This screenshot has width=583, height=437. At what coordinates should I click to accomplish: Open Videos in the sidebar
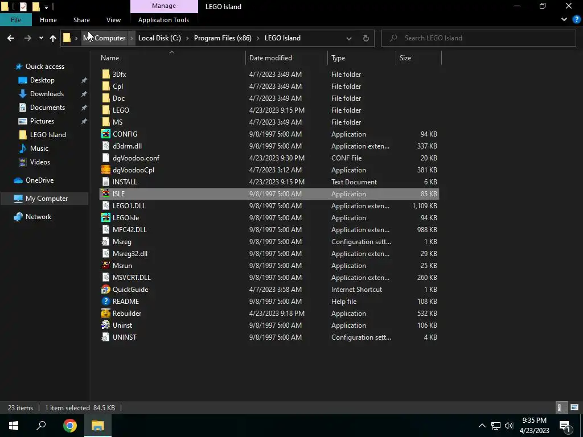pyautogui.click(x=40, y=162)
